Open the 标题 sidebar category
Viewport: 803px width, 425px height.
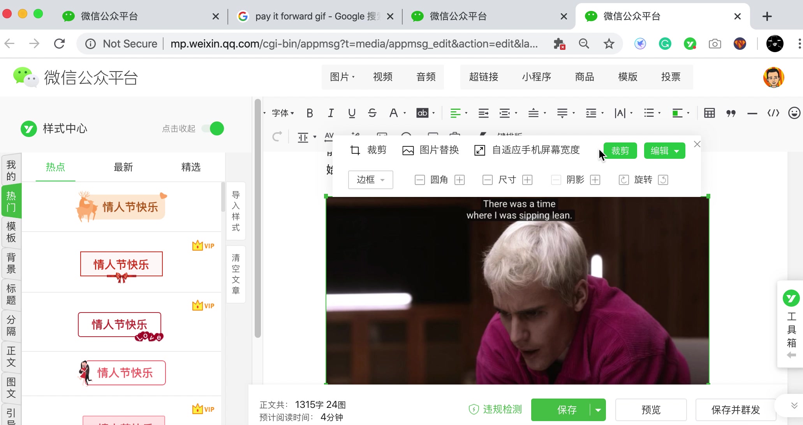tap(11, 294)
